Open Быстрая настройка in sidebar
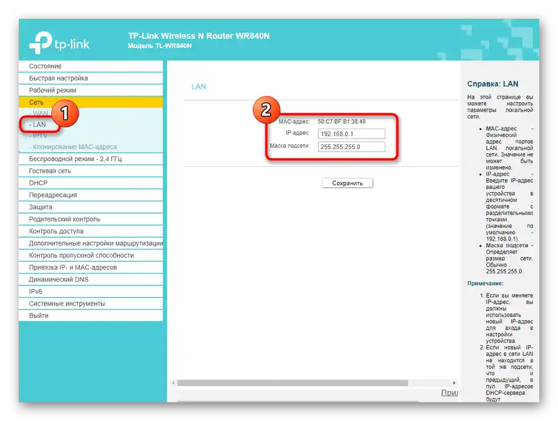This screenshot has height=421, width=558. [x=91, y=78]
